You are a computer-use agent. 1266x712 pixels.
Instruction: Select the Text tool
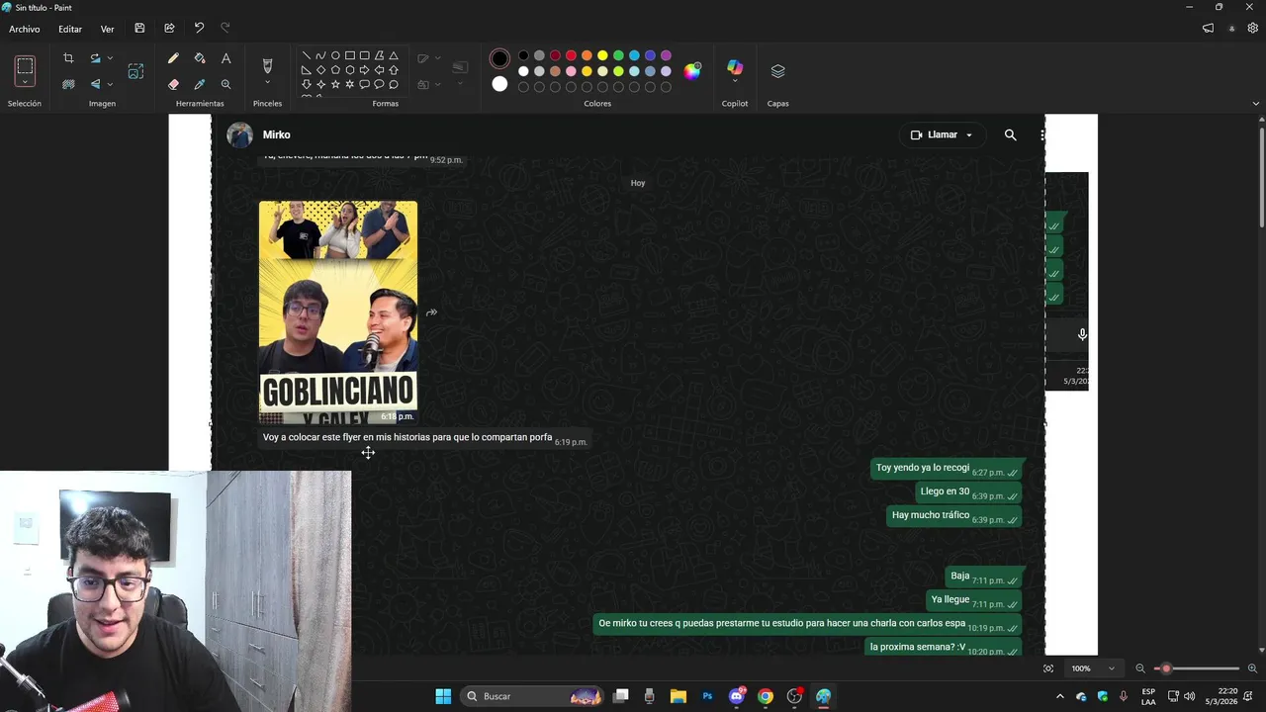(226, 58)
